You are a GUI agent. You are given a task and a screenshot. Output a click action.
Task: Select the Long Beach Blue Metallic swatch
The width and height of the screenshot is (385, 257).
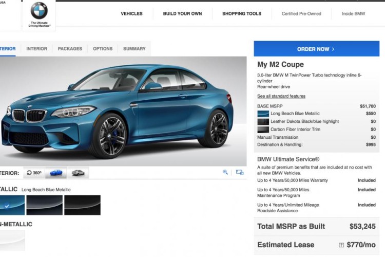point(12,205)
